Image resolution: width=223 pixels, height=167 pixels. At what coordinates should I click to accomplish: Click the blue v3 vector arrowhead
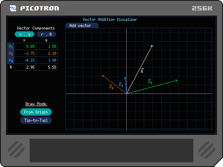pos(125,78)
